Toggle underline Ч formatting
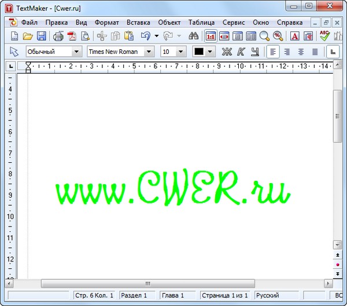347x306 pixels. (x=255, y=52)
